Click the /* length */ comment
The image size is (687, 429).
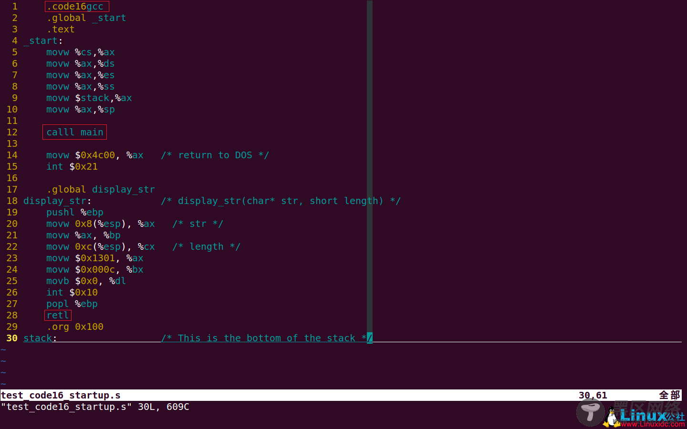point(207,246)
